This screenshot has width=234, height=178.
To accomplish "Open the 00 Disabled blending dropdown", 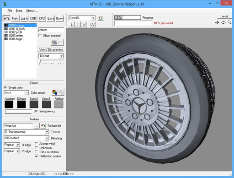I will click(47, 138).
